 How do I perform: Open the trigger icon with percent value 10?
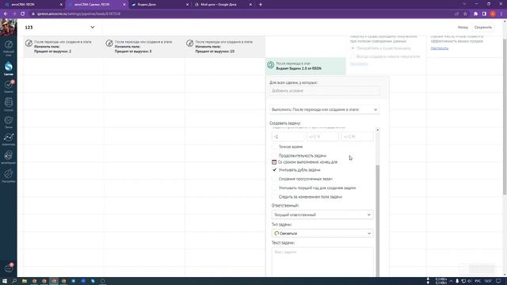190,43
